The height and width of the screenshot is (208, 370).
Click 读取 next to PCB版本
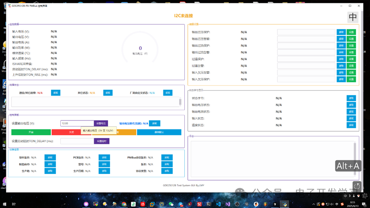(104, 158)
